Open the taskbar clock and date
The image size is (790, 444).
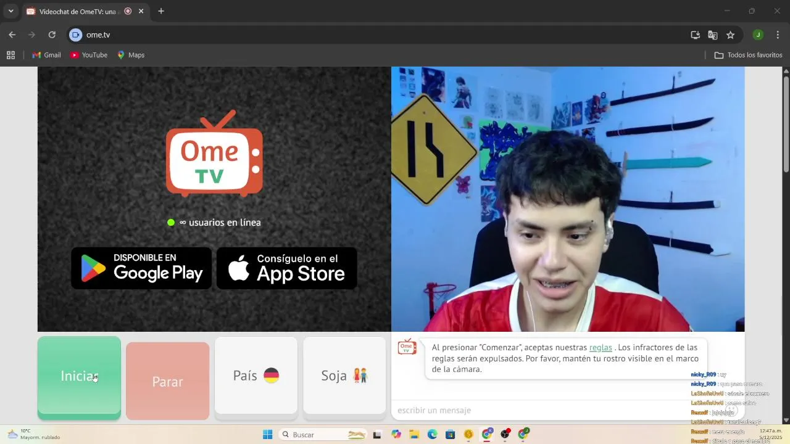[771, 434]
